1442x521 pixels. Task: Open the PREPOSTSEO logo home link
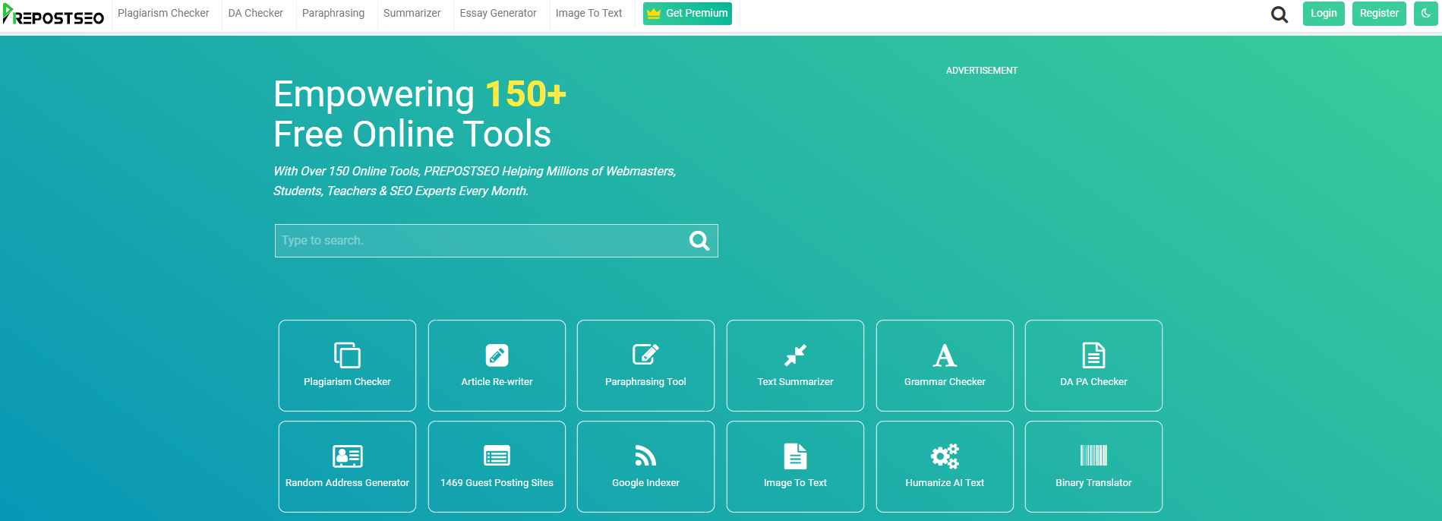pyautogui.click(x=53, y=14)
